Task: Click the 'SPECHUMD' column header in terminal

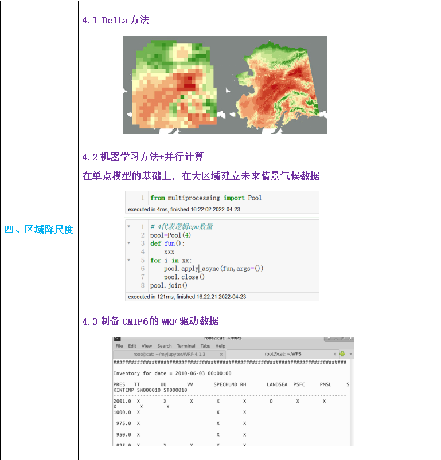Action: click(x=225, y=384)
